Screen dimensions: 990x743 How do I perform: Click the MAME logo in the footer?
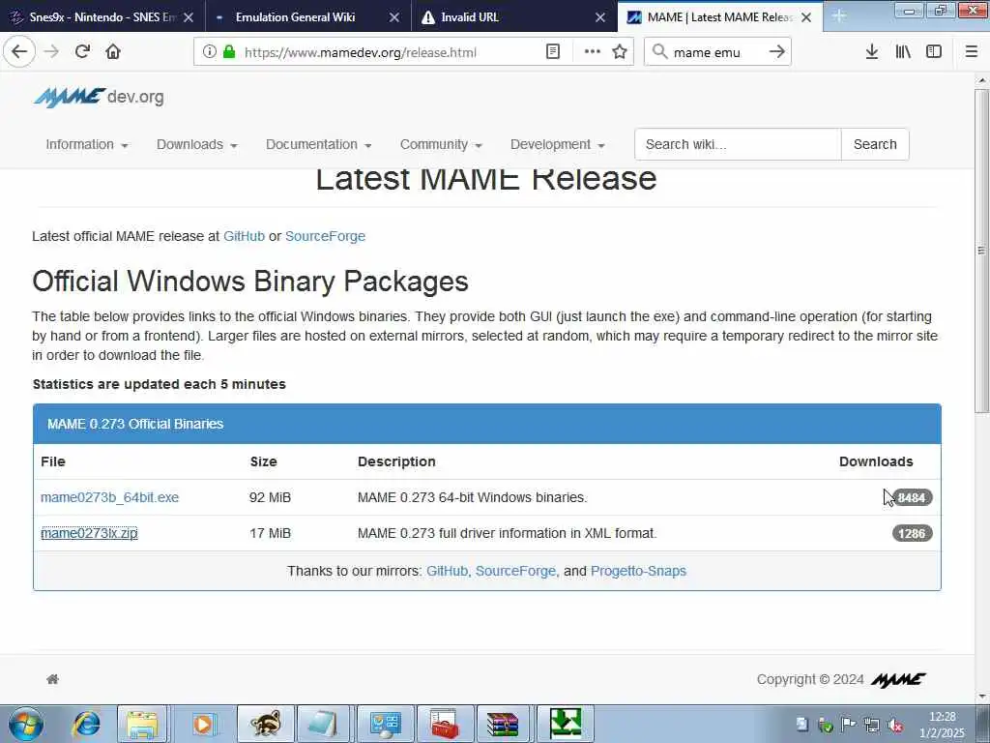(x=898, y=680)
